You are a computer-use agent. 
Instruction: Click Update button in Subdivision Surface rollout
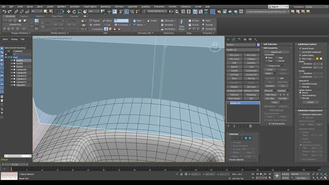pos(310,102)
